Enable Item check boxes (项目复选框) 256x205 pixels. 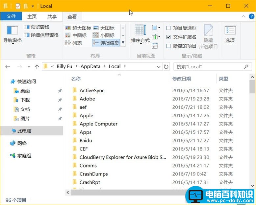[168, 28]
